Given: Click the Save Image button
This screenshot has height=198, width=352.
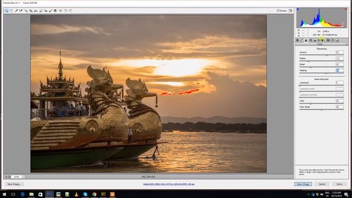Looking at the screenshot, I should (x=14, y=184).
